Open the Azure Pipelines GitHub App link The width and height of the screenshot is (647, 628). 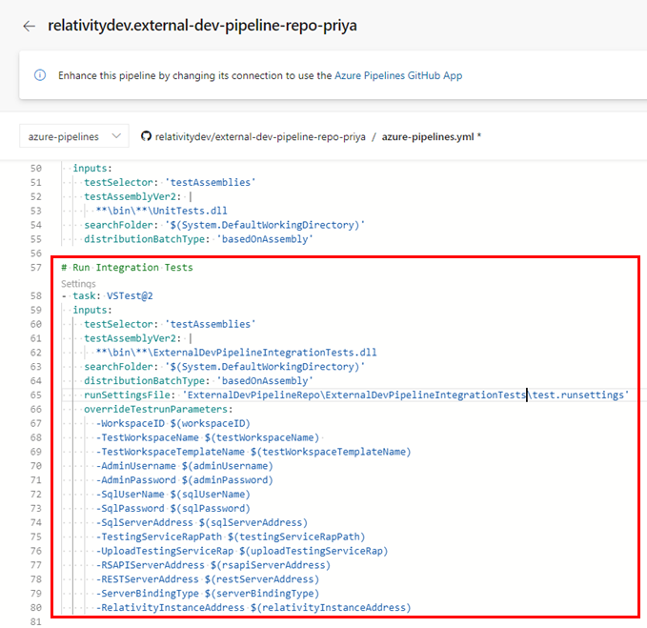398,75
